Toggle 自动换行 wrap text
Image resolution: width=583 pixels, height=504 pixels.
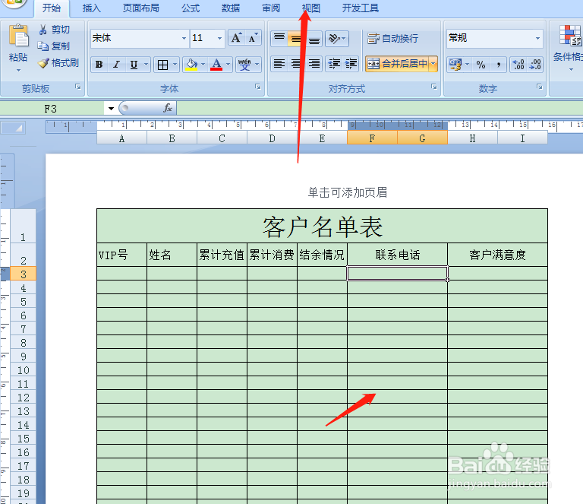pos(393,38)
